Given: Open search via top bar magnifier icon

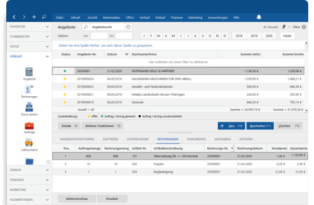Looking at the screenshot, I should click(x=44, y=17).
